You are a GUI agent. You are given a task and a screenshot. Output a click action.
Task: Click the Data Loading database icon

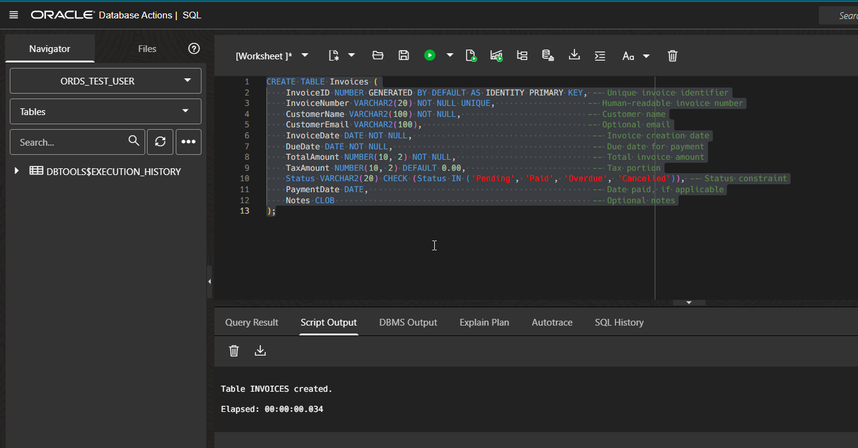tap(547, 55)
